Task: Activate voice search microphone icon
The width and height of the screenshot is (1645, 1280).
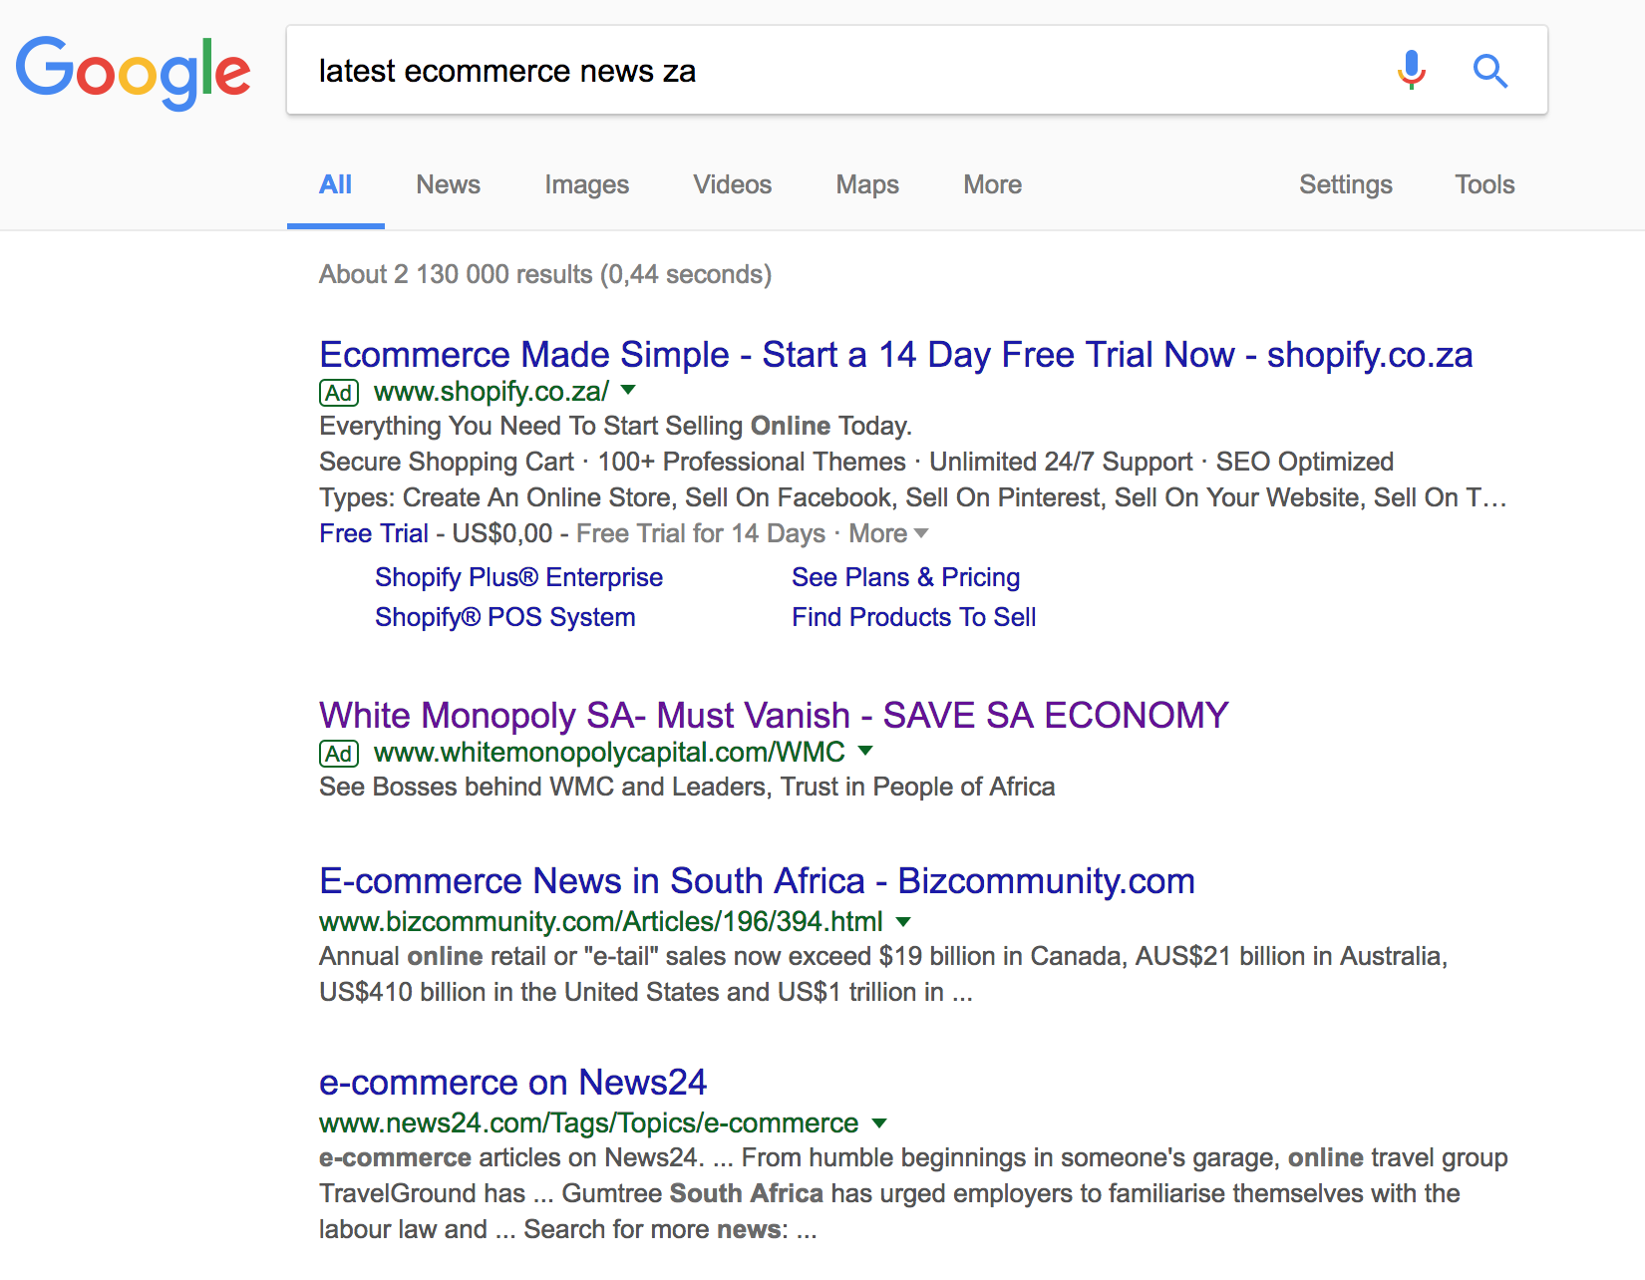Action: 1411,70
